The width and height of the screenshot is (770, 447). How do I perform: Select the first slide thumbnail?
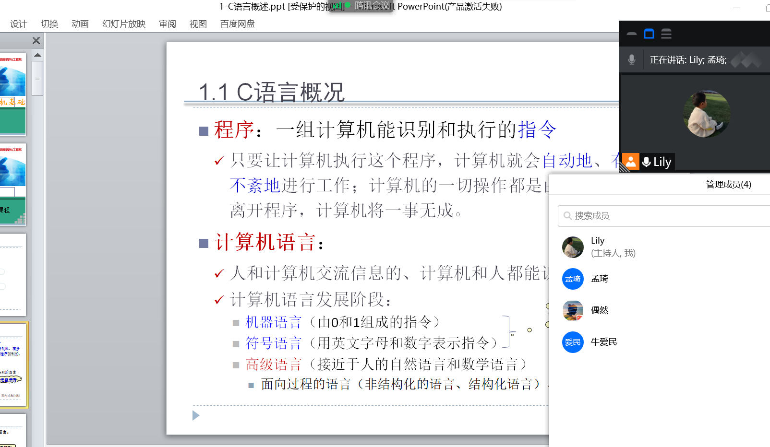12,94
